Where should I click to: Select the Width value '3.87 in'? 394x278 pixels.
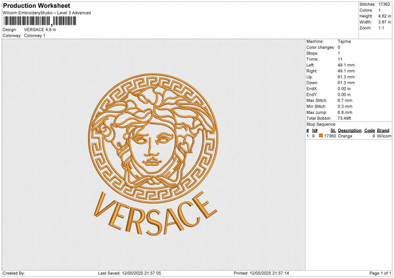[385, 22]
